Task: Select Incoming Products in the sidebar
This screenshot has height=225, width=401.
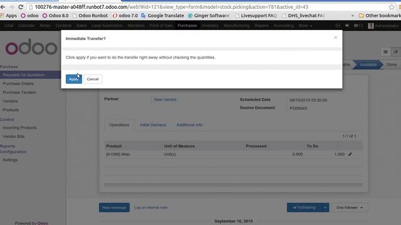Action: (x=19, y=127)
